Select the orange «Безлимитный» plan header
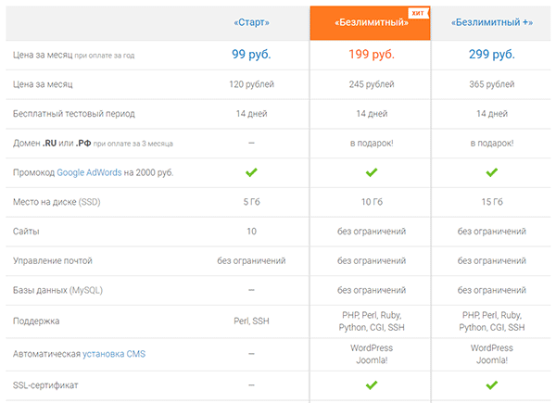Screen dimensions: 556x403 (370, 23)
